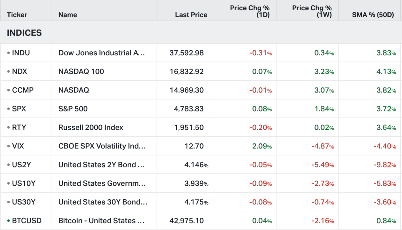Click BTCUSD daily change 0.04%
This screenshot has width=402, height=230.
(x=262, y=221)
